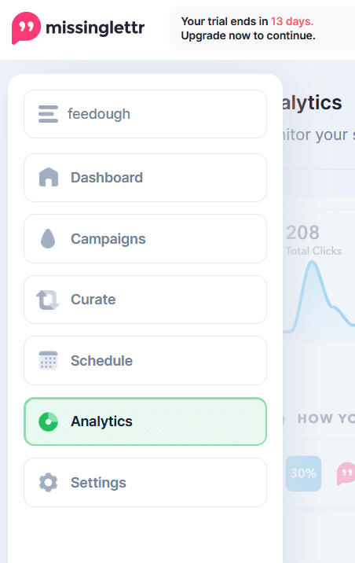Click the hamburger lines icon beside feedough
The height and width of the screenshot is (563, 355).
[48, 114]
